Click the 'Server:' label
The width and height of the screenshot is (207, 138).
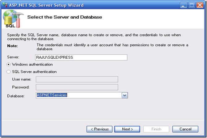click(x=13, y=57)
